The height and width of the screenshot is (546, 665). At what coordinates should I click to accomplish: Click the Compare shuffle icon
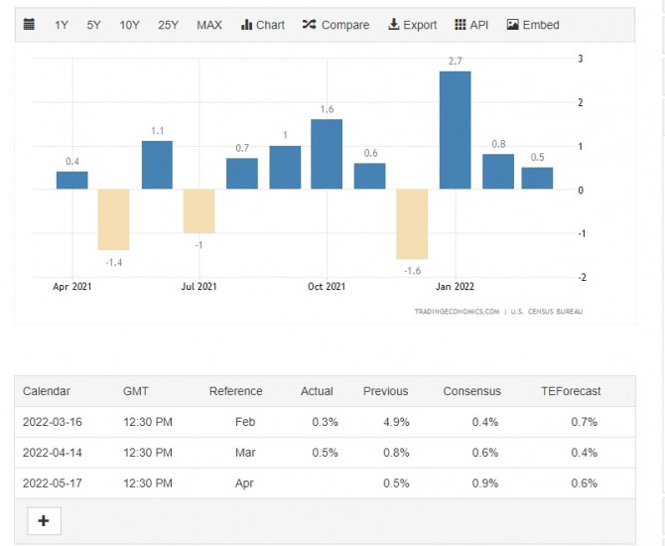pyautogui.click(x=309, y=25)
